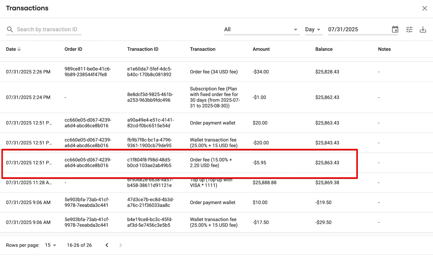The image size is (433, 257).
Task: Click the -$29.50 balance
Action: tap(323, 222)
